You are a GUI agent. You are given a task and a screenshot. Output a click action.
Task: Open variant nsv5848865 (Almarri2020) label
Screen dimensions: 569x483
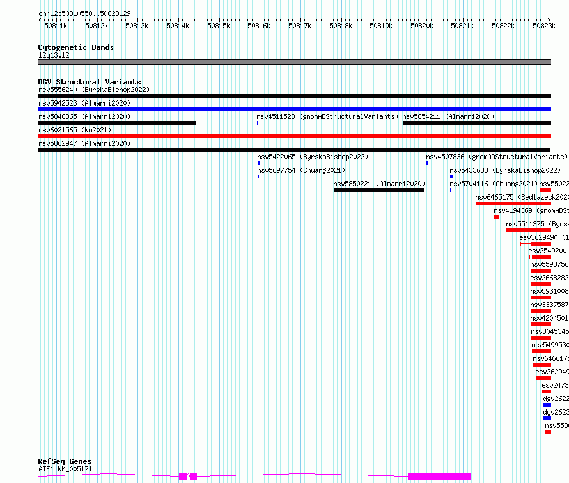[84, 116]
